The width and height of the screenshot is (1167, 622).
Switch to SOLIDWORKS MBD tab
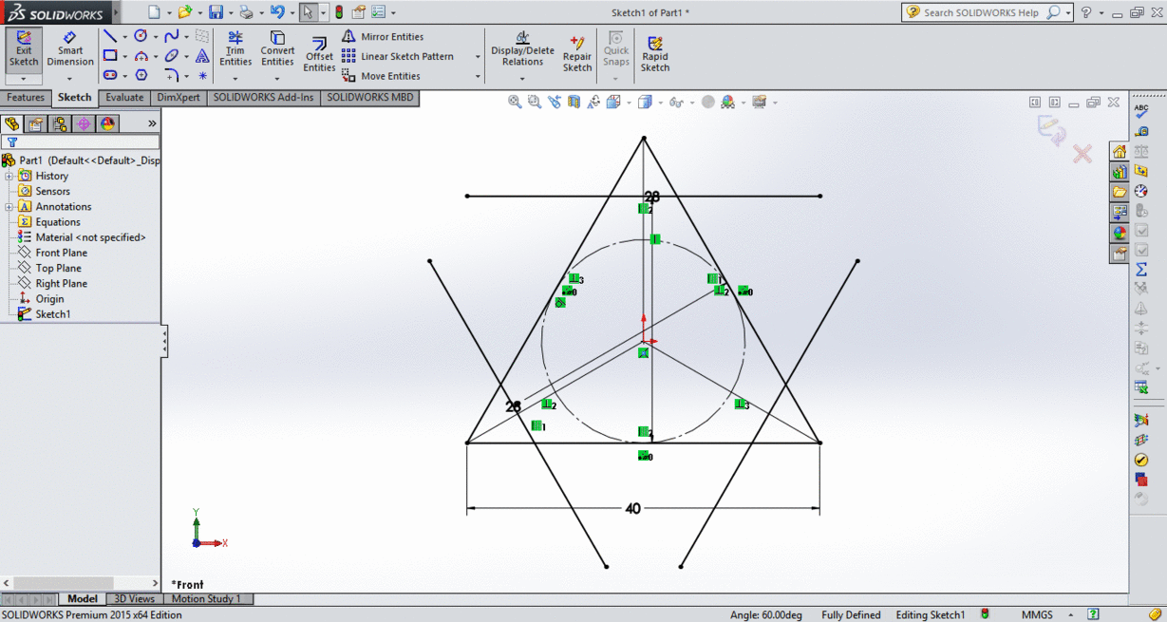coord(370,98)
